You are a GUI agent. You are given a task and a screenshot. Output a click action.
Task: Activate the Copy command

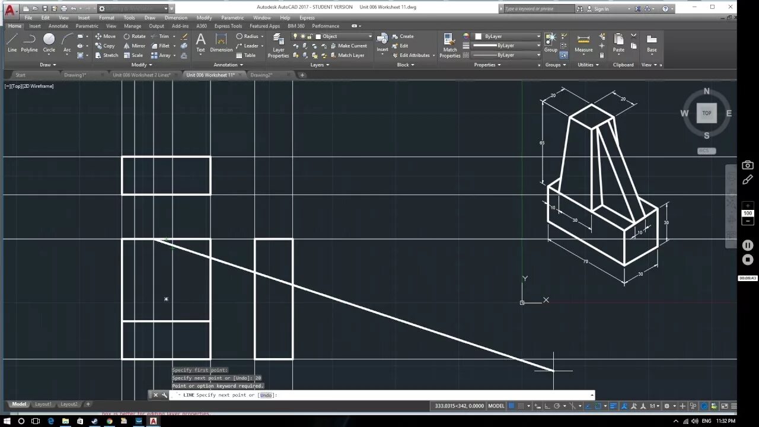(x=105, y=46)
